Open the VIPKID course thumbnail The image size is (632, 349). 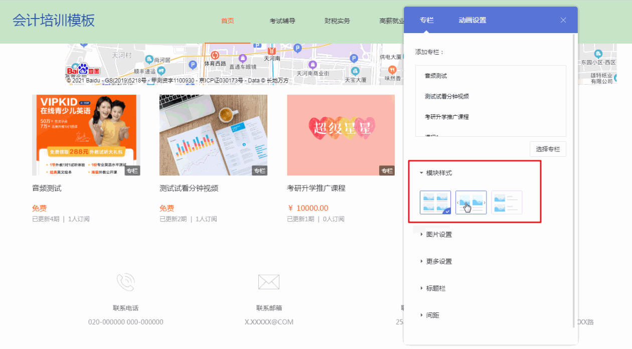86,135
